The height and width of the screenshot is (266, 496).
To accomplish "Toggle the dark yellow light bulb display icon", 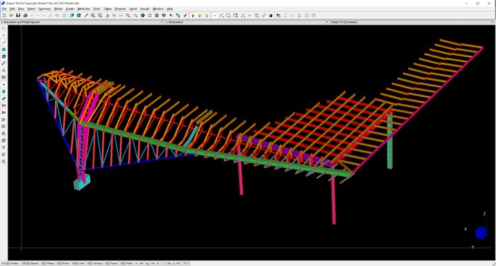I will point(192,15).
